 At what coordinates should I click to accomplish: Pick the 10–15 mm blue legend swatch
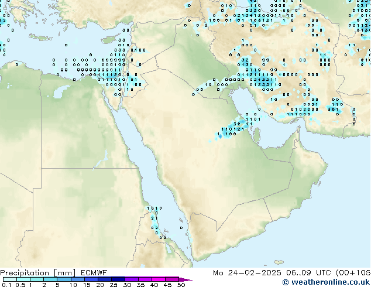click(x=78, y=279)
